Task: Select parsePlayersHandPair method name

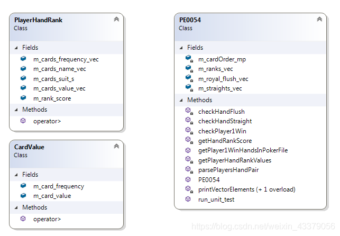Action: coord(228,170)
